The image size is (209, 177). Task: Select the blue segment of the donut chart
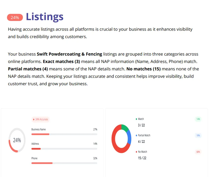tap(129, 137)
